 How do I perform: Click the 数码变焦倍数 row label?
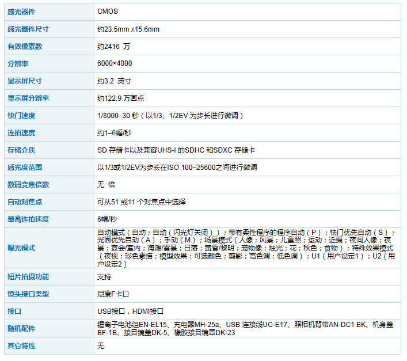28,184
